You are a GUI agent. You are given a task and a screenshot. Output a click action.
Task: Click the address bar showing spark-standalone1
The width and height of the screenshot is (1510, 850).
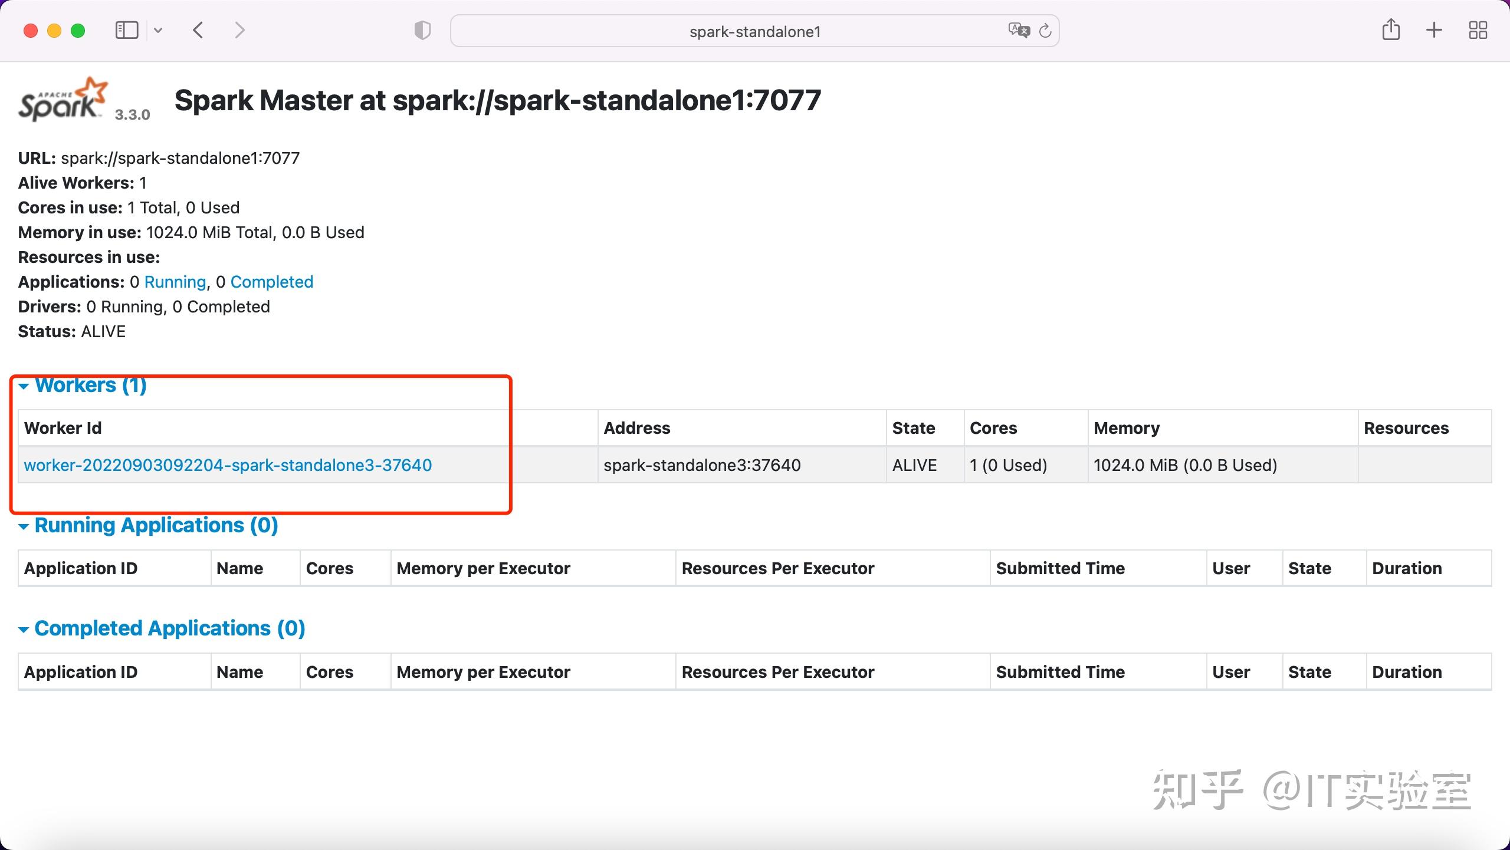754,31
